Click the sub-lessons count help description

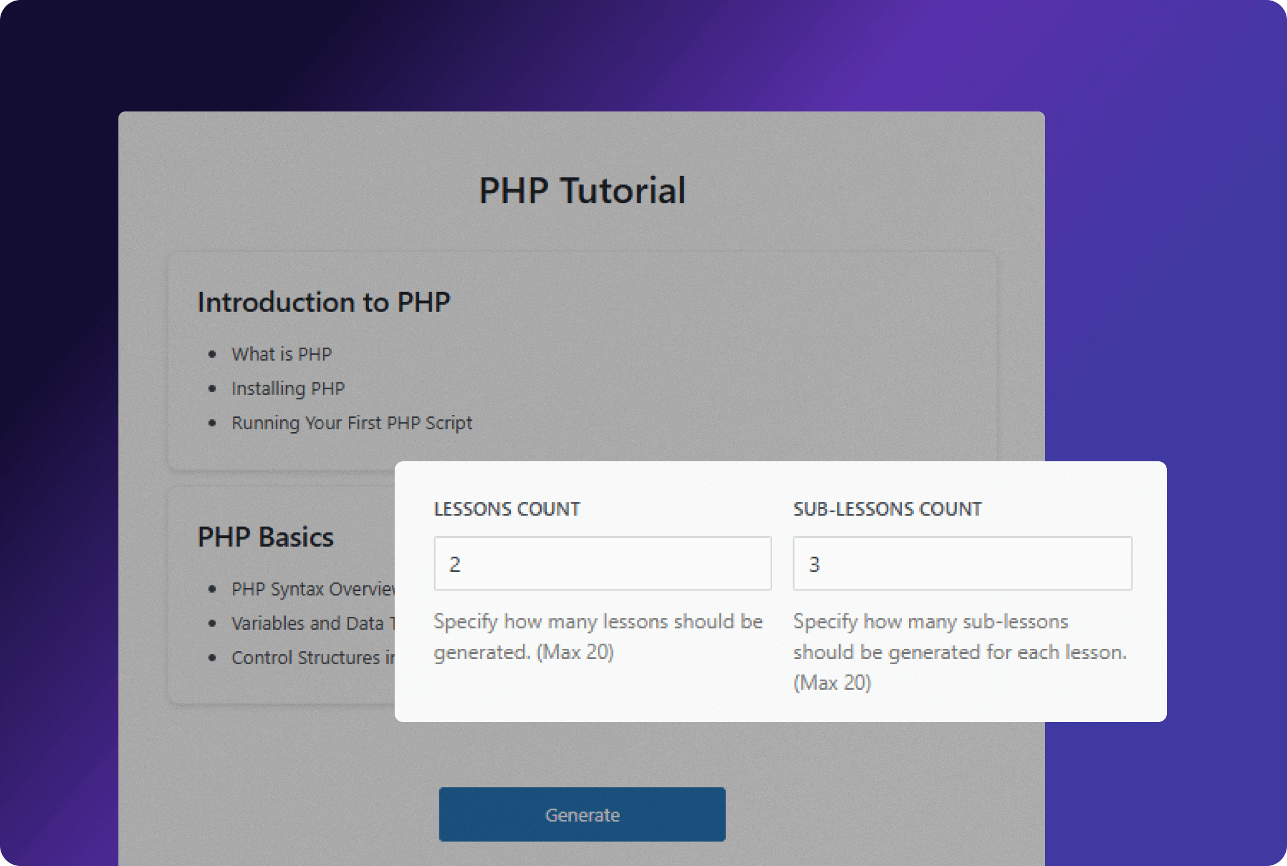pos(959,652)
